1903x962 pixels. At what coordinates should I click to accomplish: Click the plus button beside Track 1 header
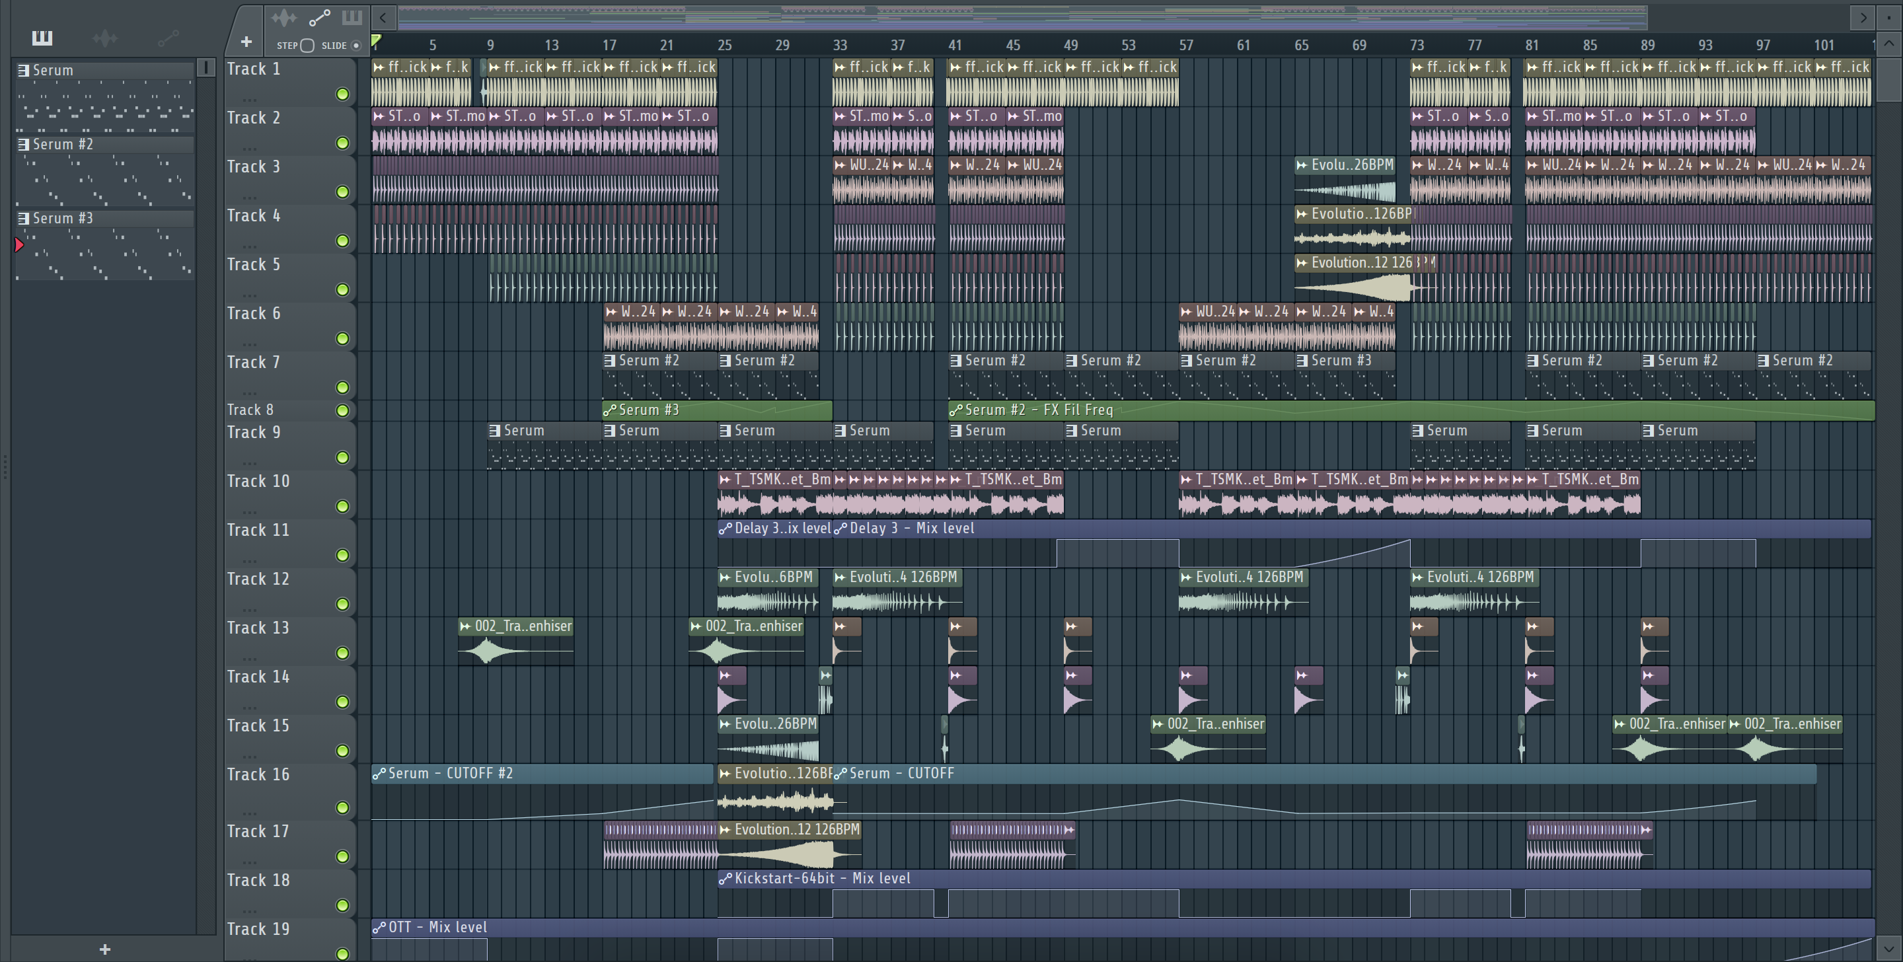point(246,42)
